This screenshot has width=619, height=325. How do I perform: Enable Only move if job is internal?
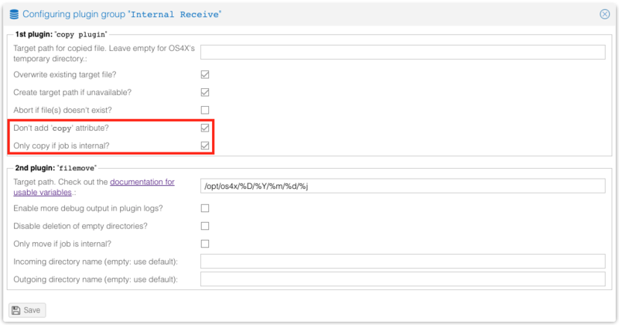coord(205,244)
